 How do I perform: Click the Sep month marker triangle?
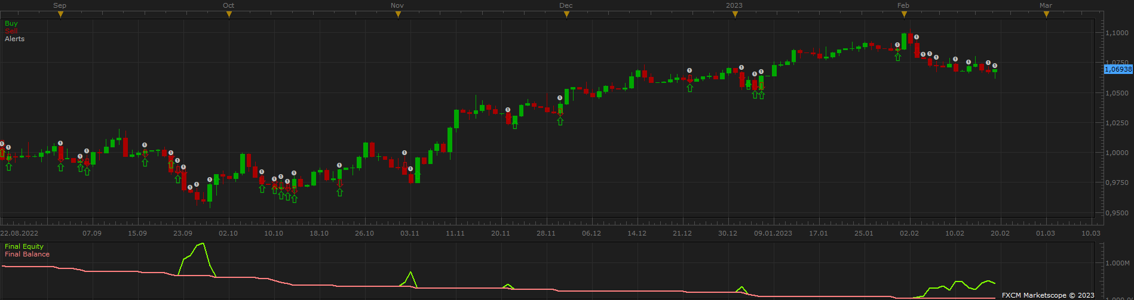[x=60, y=15]
